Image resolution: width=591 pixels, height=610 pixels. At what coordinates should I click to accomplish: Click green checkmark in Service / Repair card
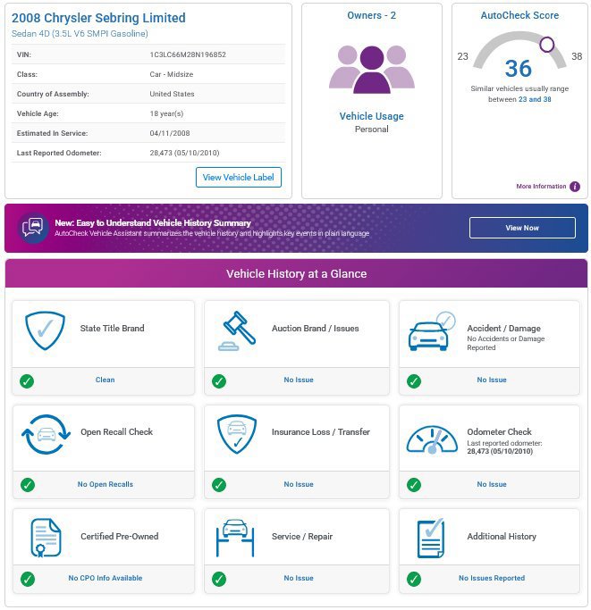coord(219,579)
